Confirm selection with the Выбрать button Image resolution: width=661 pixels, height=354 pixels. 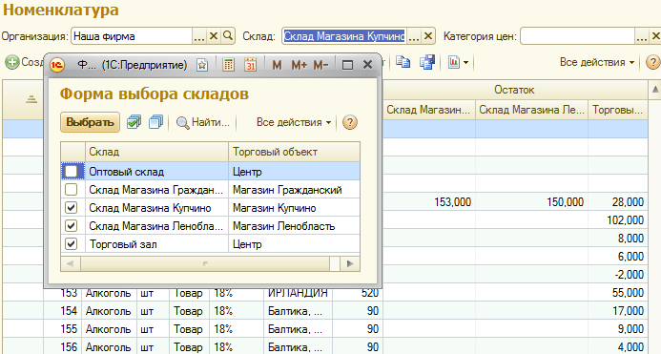tap(91, 122)
